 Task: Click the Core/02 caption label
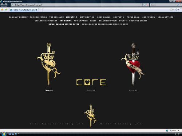[x=133, y=90]
